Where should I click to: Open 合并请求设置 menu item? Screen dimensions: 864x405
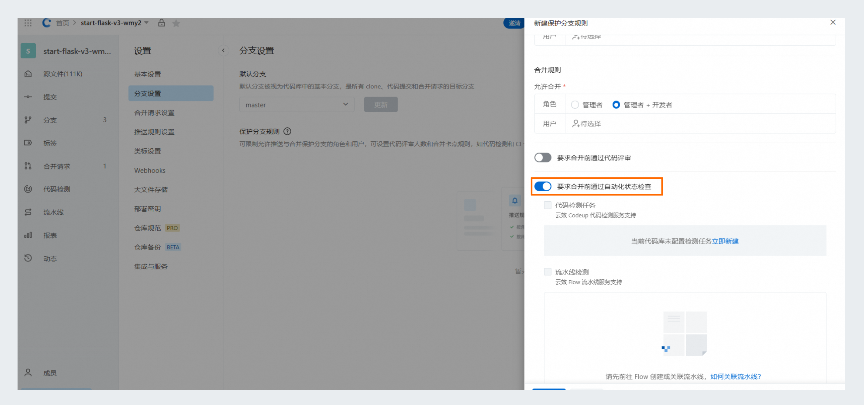tap(171, 113)
